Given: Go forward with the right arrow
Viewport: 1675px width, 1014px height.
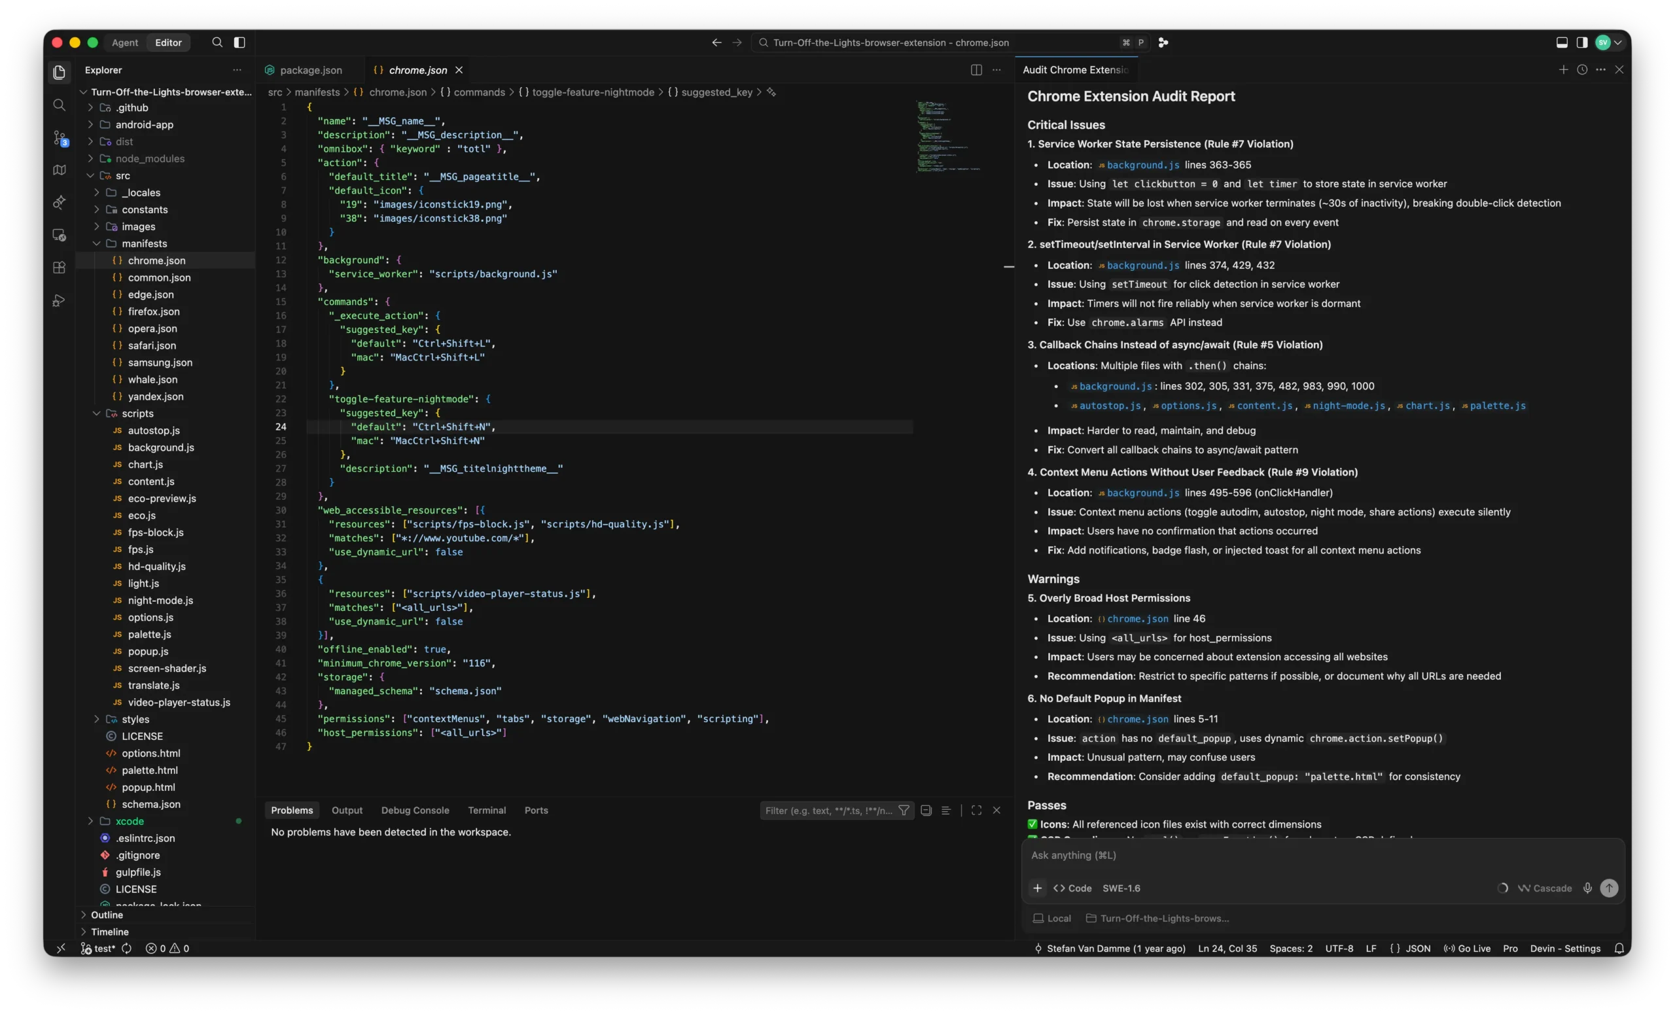Looking at the screenshot, I should [737, 42].
